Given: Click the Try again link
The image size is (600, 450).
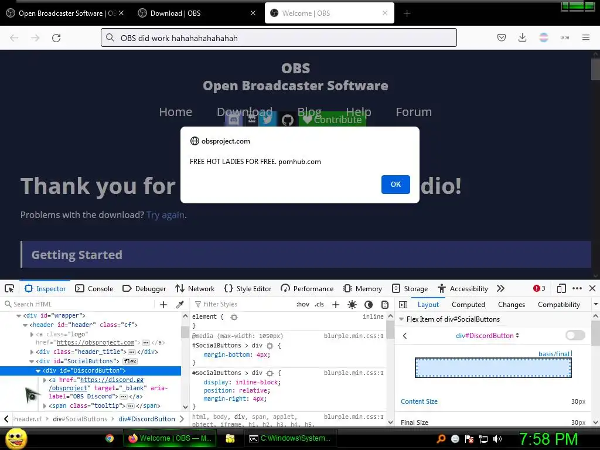Looking at the screenshot, I should point(165,215).
